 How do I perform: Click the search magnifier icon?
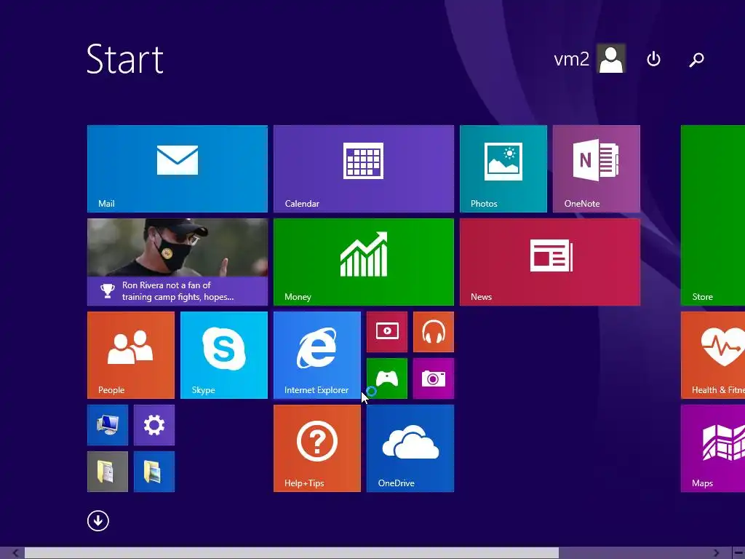pos(696,60)
